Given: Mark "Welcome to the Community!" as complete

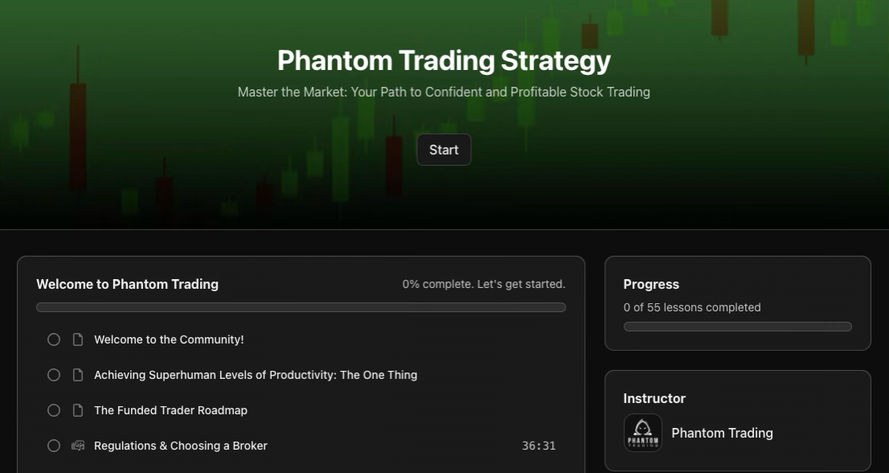Looking at the screenshot, I should [x=54, y=339].
